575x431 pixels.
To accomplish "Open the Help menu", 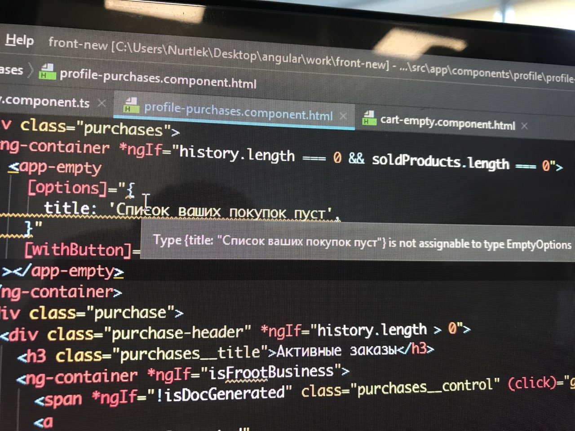I will click(x=20, y=40).
